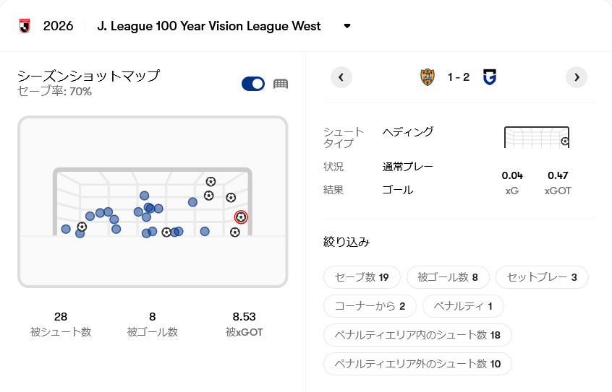Toggle the shot map view switch
The width and height of the screenshot is (612, 392).
pyautogui.click(x=253, y=84)
